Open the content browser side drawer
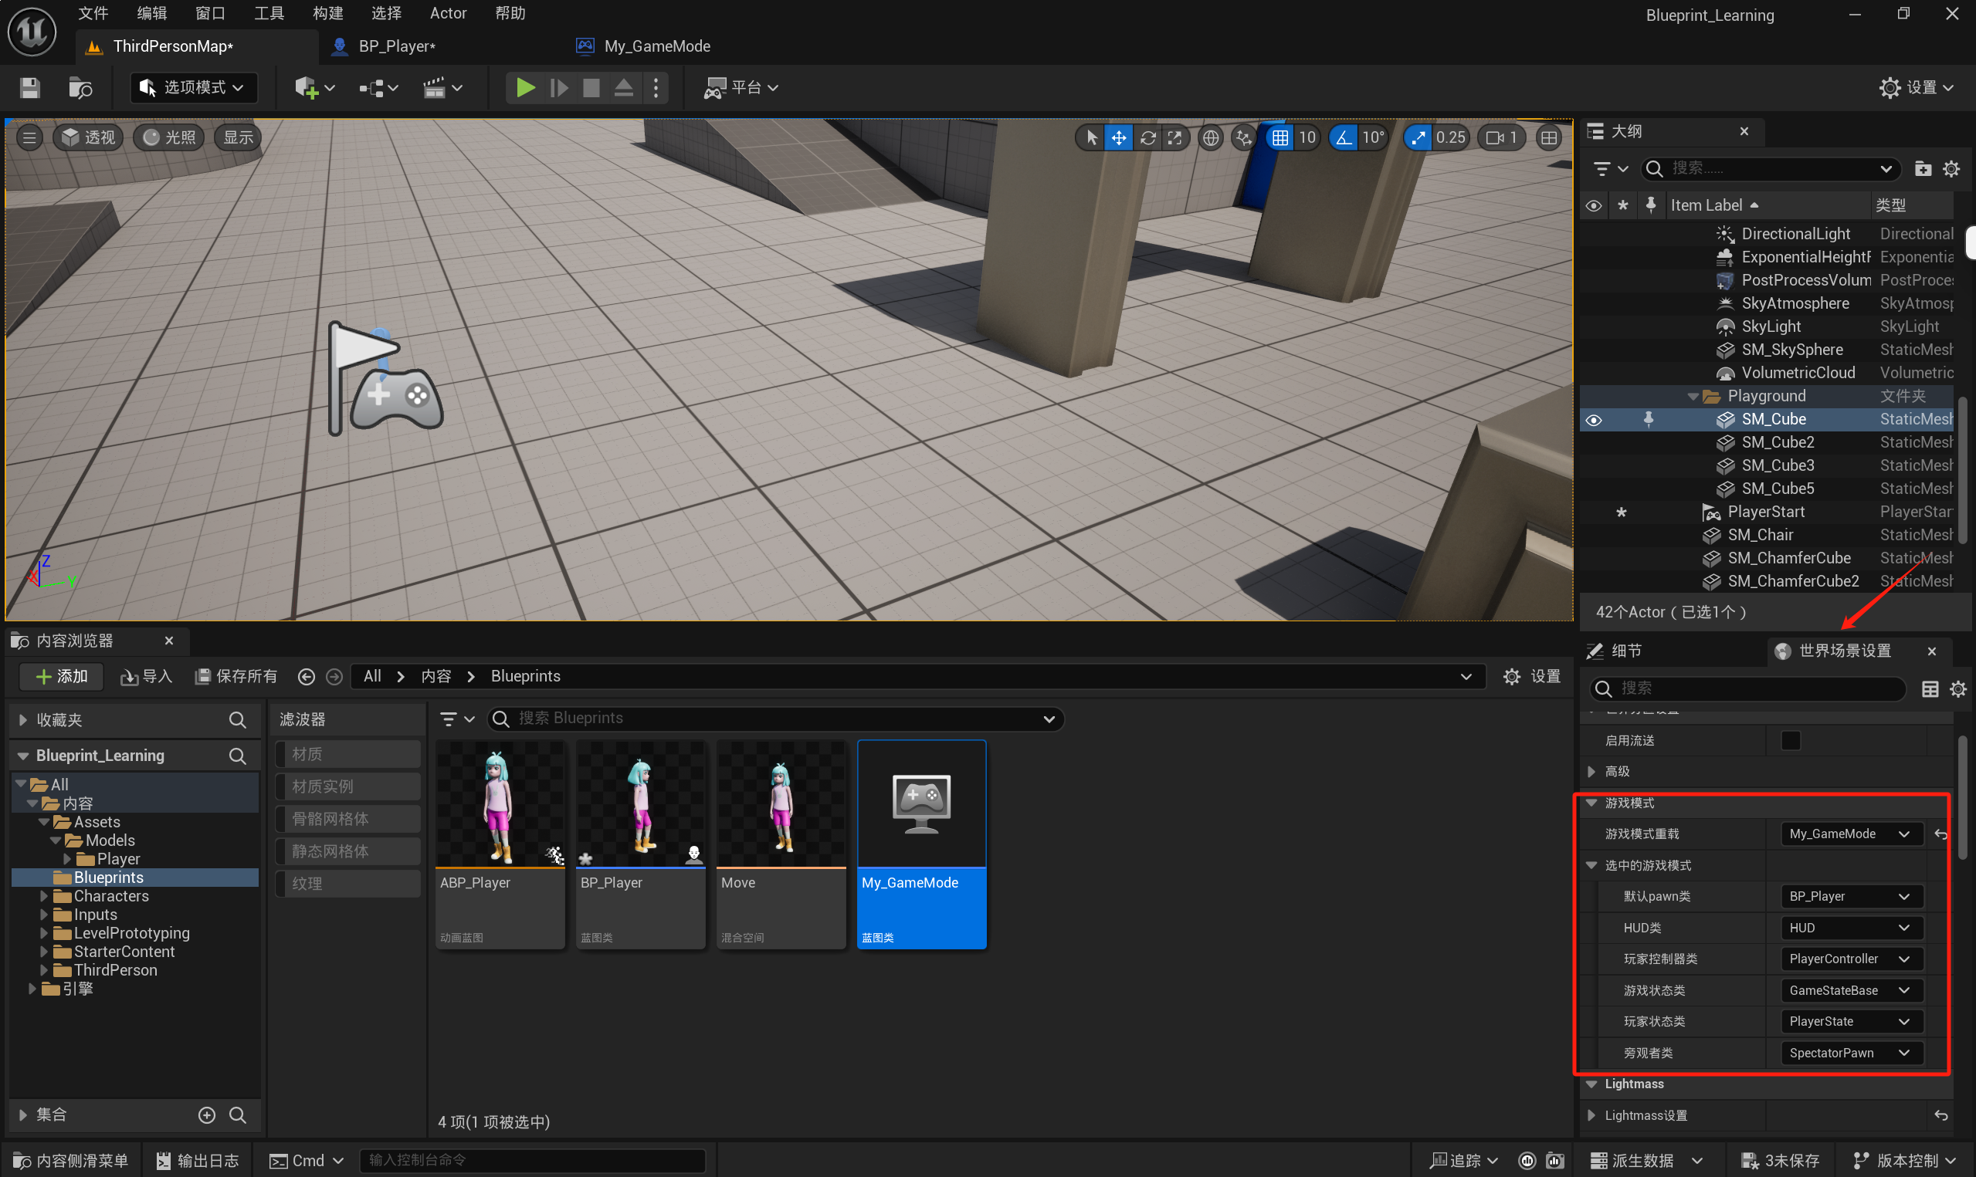1976x1177 pixels. coord(71,1160)
